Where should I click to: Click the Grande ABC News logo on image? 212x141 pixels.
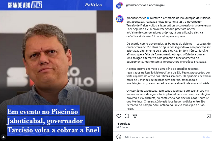(x=25, y=5)
